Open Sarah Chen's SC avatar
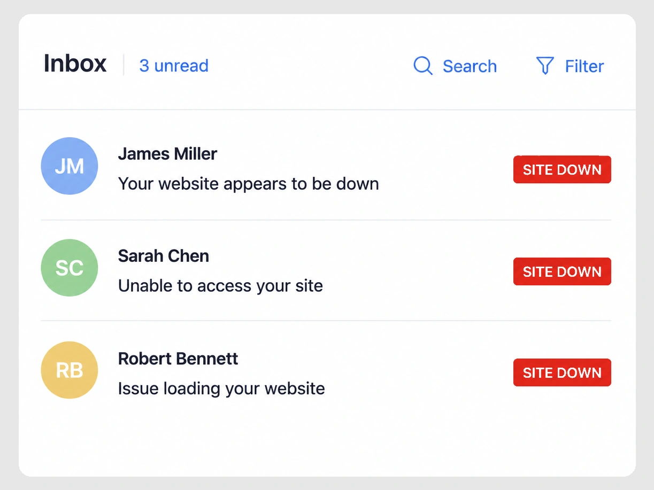This screenshot has width=654, height=490. (70, 268)
